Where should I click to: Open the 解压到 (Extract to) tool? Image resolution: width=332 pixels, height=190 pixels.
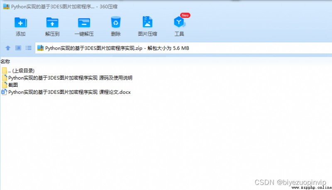click(x=52, y=27)
